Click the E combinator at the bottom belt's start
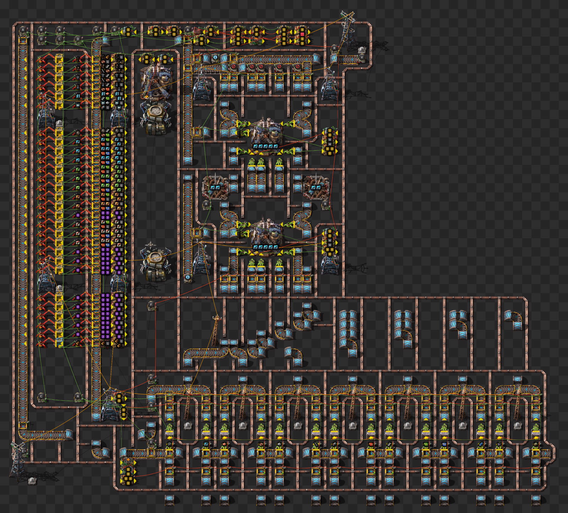Image resolution: width=568 pixels, height=513 pixels. [151, 443]
